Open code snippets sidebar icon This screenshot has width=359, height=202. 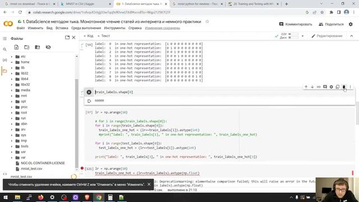click(x=4, y=174)
